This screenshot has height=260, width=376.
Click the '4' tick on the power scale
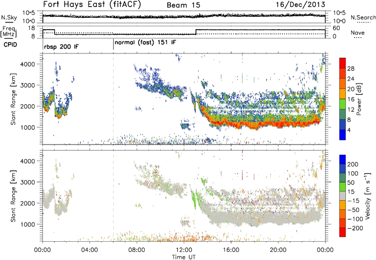[349, 130]
